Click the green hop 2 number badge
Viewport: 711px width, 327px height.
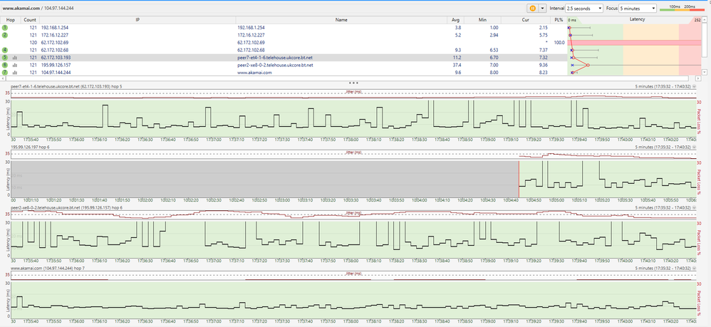click(x=4, y=35)
